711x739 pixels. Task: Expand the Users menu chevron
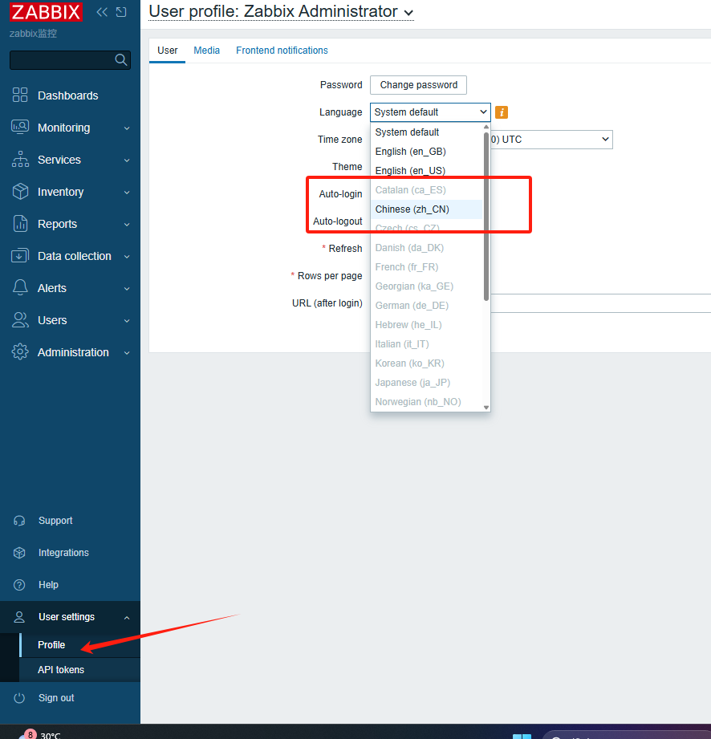click(127, 320)
